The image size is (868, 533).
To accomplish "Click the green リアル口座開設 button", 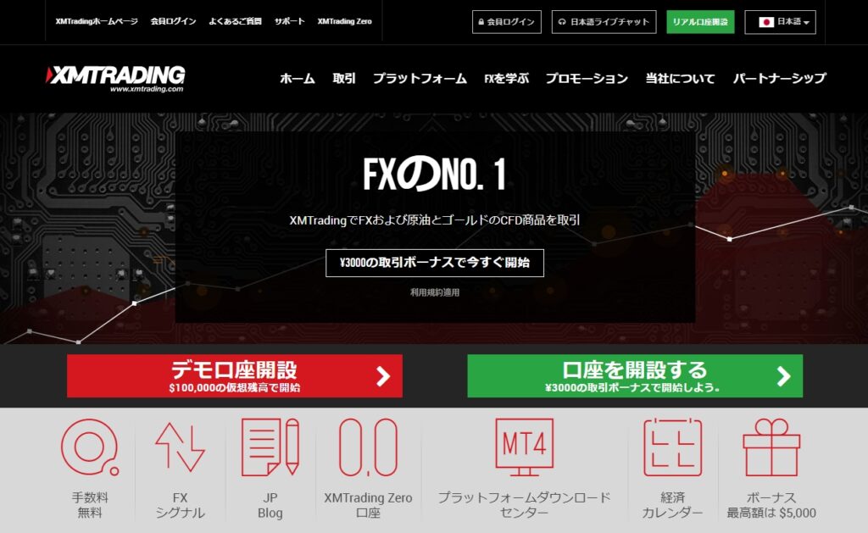I will [x=700, y=22].
